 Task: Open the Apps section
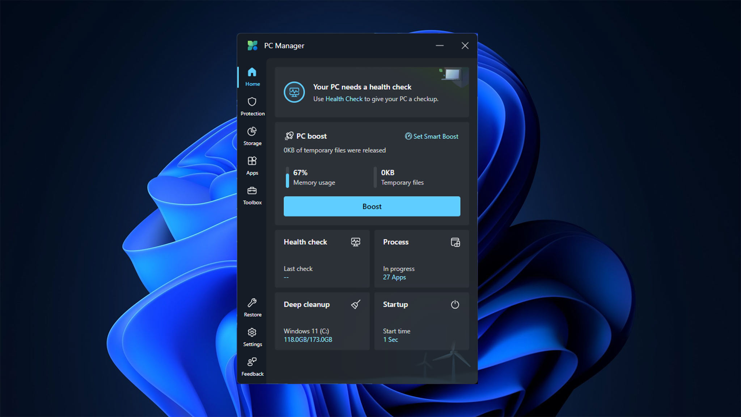[x=252, y=166]
